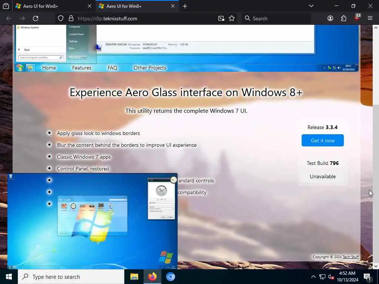This screenshot has width=379, height=284.
Task: Click the address bar URL
Action: click(x=107, y=18)
